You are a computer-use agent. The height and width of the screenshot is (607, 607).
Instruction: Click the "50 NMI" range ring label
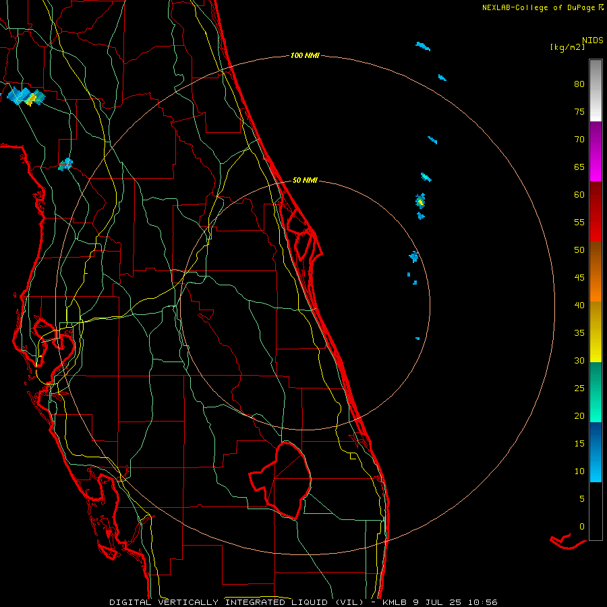pos(305,180)
